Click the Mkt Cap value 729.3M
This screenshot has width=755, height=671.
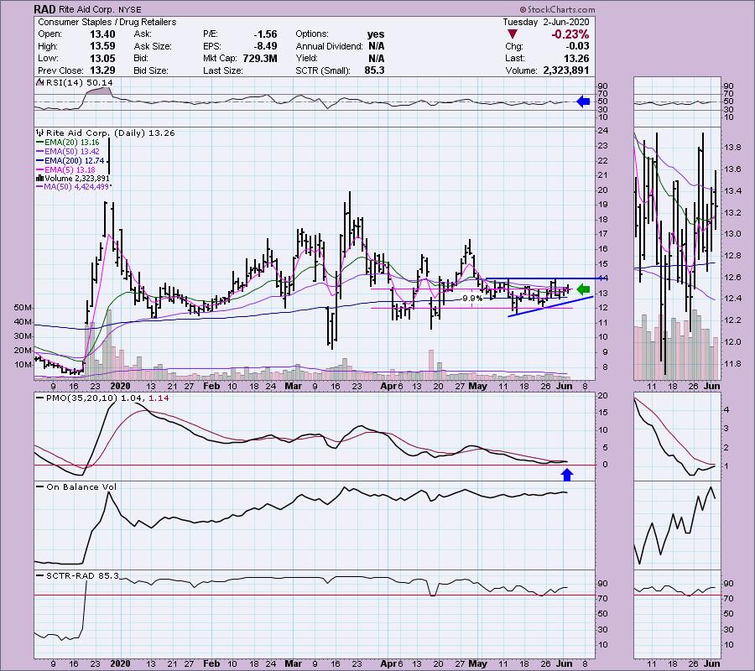click(261, 58)
